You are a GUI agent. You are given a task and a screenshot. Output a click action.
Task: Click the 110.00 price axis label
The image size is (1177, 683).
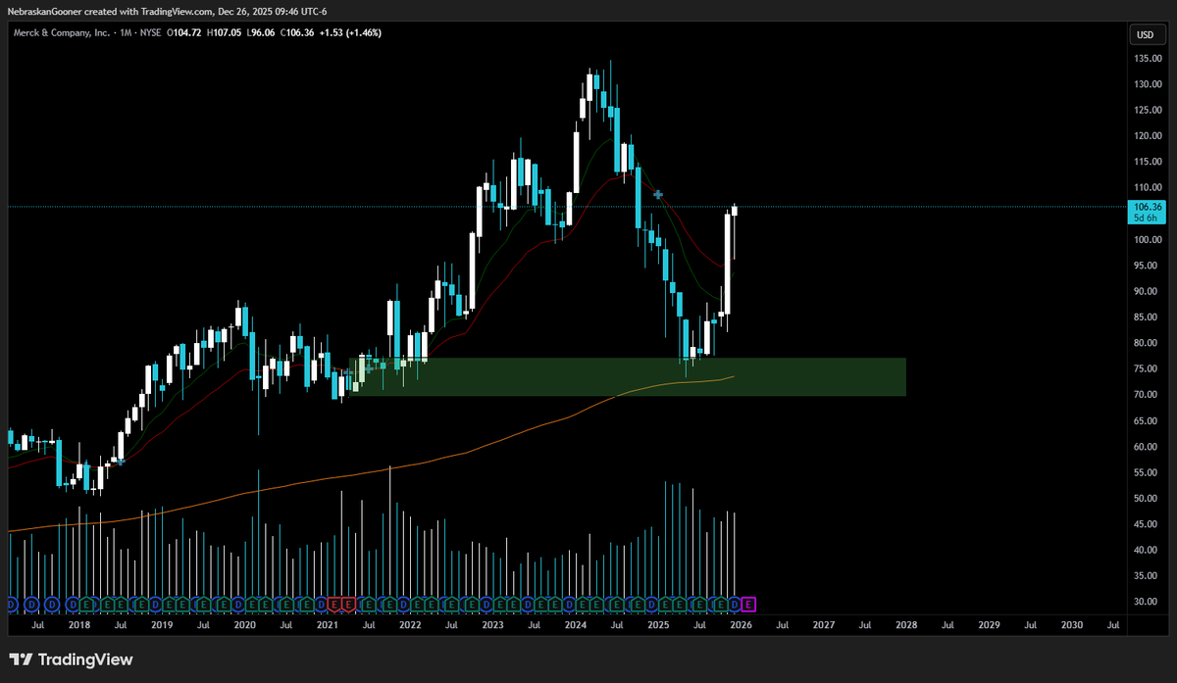(1148, 188)
